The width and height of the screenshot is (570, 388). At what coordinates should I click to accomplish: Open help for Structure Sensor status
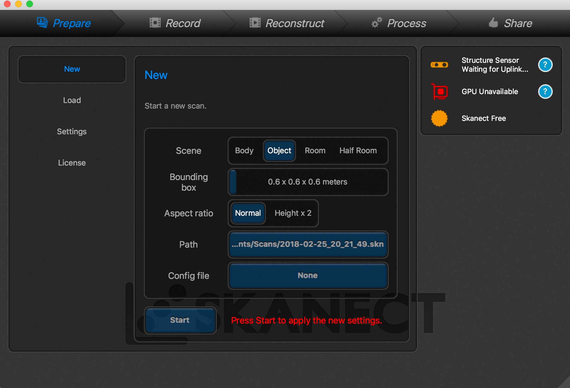tap(545, 65)
